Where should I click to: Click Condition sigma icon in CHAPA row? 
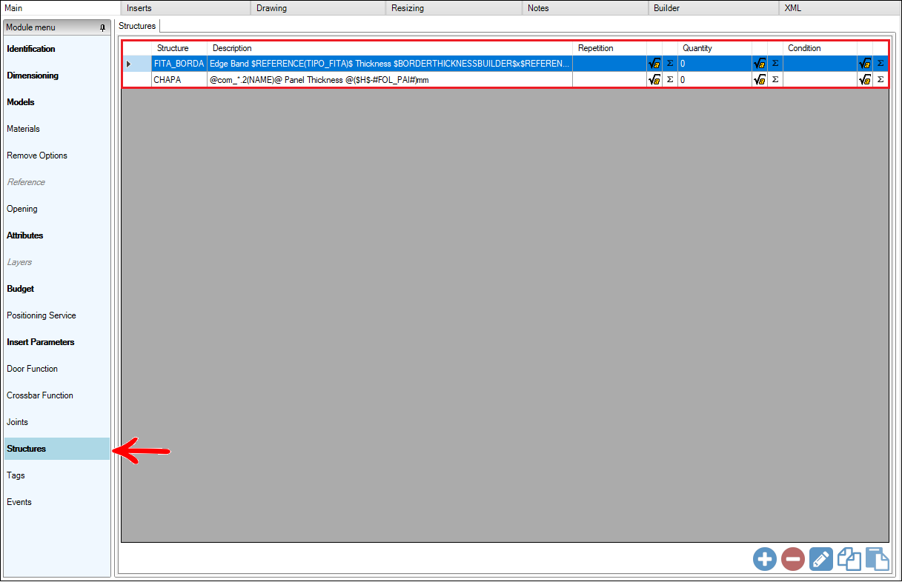(x=881, y=79)
